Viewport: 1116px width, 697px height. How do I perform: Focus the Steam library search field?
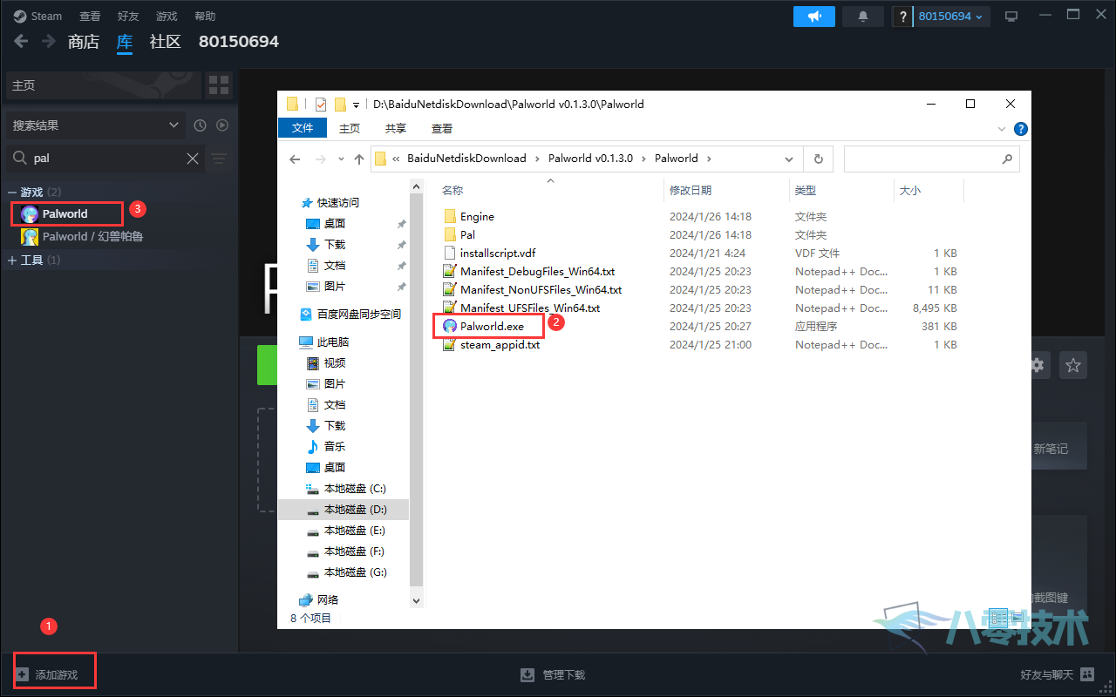(x=105, y=159)
